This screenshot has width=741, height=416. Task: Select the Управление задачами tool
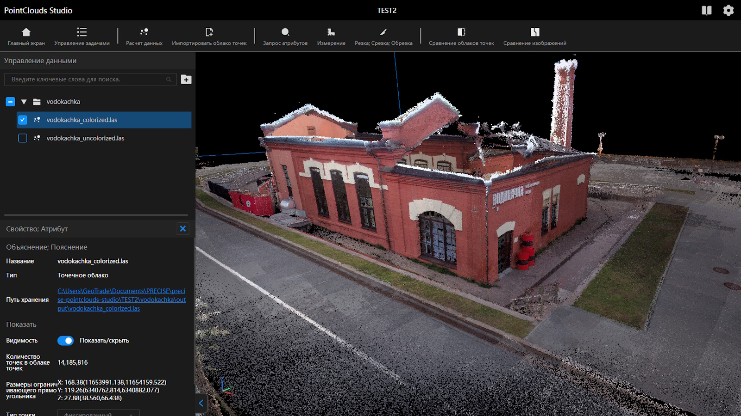point(82,36)
